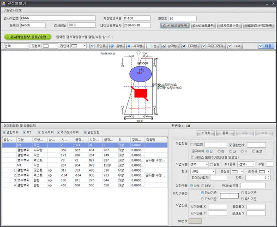Click the 구분 column header
Image resolution: width=277 pixels, height=227 pixels.
pyautogui.click(x=24, y=140)
